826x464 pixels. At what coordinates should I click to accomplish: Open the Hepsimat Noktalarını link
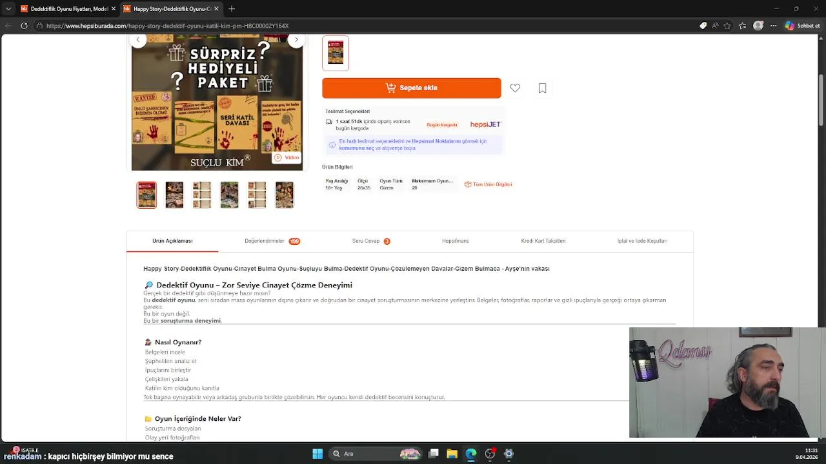[x=436, y=141]
